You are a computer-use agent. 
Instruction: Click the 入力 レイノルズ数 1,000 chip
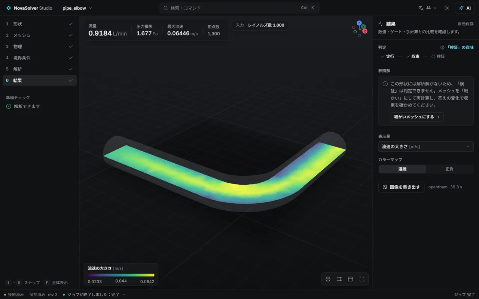(x=260, y=25)
